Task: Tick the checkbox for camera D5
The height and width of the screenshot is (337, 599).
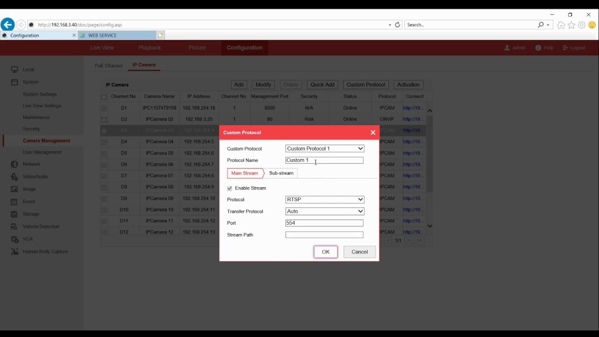Action: [x=104, y=154]
